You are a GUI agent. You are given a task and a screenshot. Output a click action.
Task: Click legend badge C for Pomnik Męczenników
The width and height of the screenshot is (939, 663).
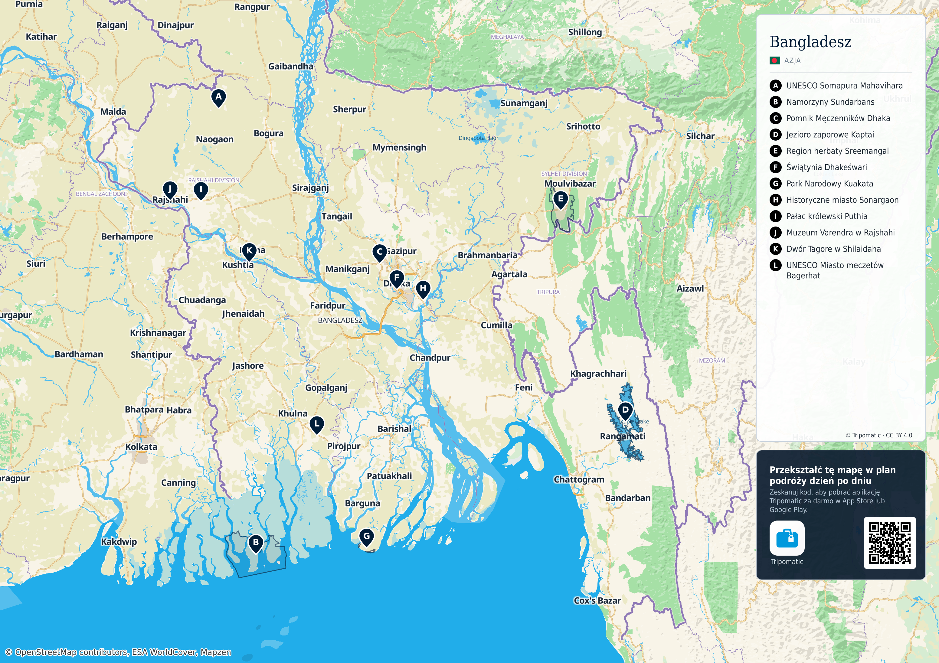pos(775,119)
